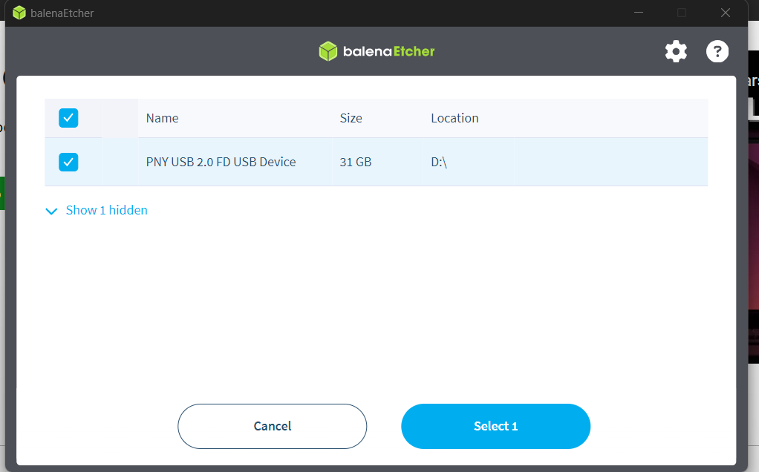The image size is (759, 472).
Task: Maximize the balenaEtcher window
Action: coord(682,13)
